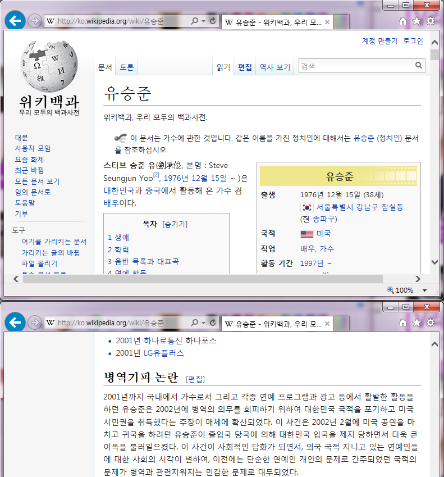Click the scroll right arrow in the top window

(418, 279)
